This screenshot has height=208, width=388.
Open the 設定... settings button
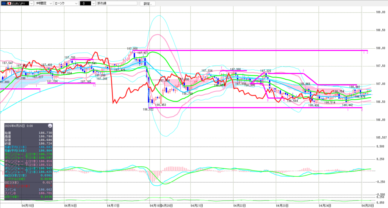coord(147,3)
